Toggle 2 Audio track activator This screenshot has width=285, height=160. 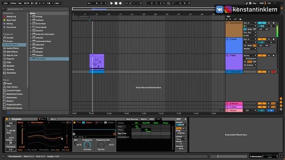pyautogui.click(x=262, y=39)
